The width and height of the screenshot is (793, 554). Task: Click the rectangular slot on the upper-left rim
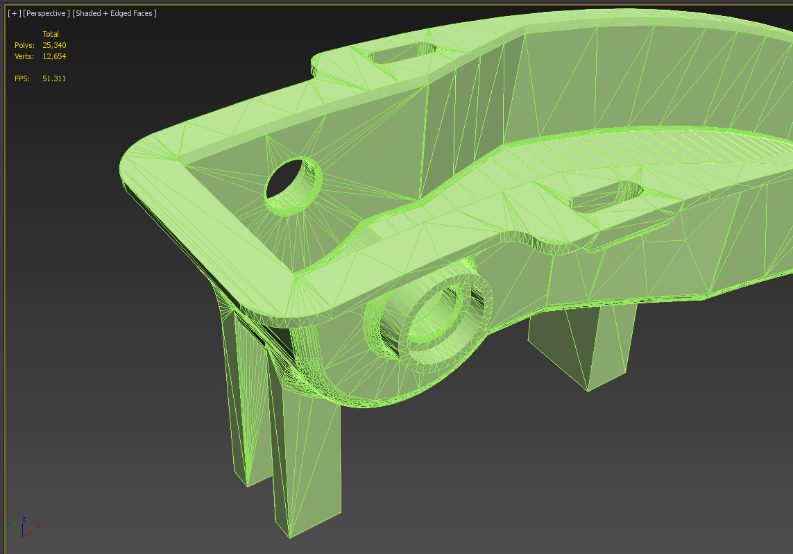click(x=403, y=52)
